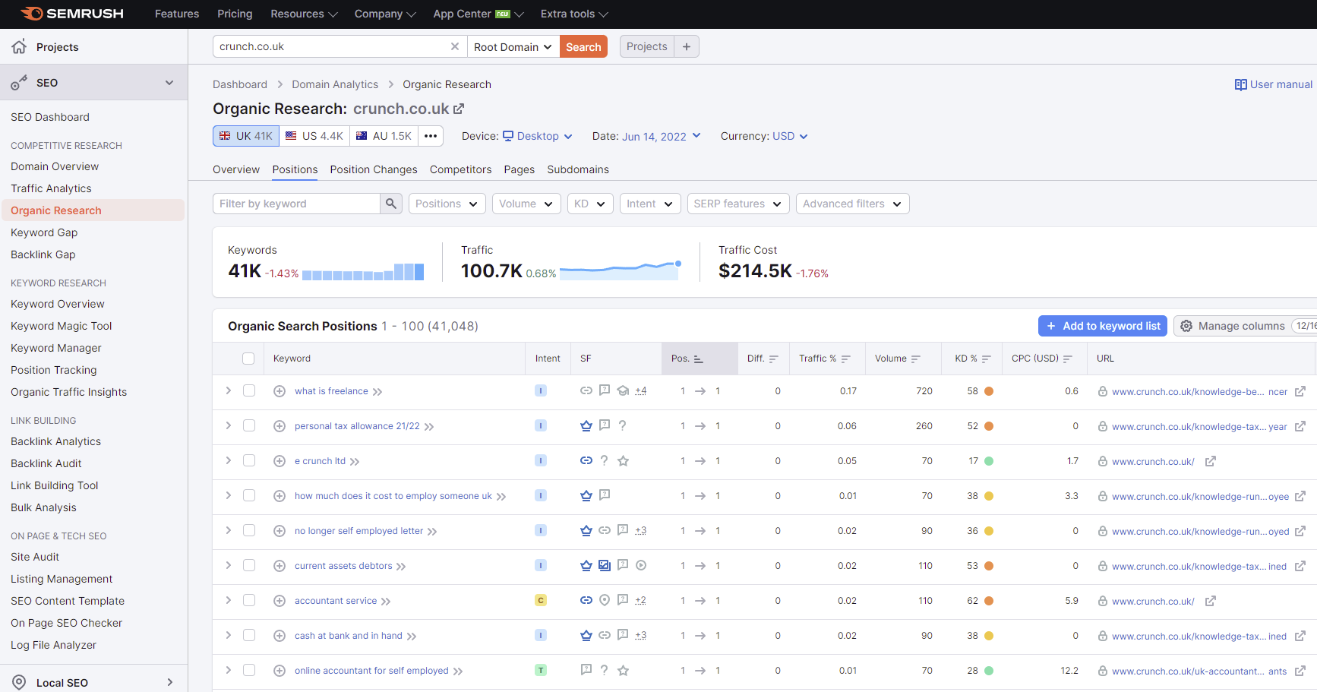
Task: Open the Resources top menu
Action: (x=304, y=14)
